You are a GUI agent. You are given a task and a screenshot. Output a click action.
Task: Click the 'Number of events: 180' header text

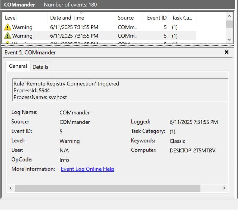click(70, 5)
